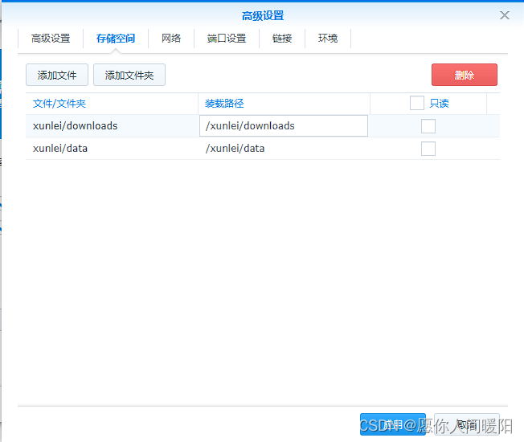Toggle the 只读 header checkbox
Viewport: 524px width, 442px height.
[417, 103]
